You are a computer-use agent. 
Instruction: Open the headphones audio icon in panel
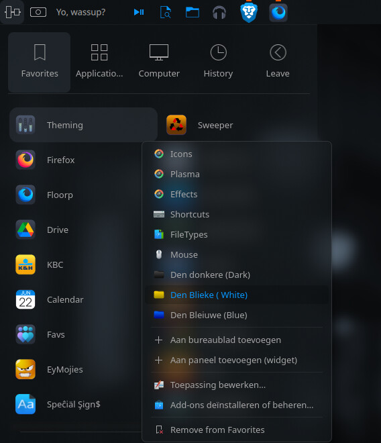(219, 13)
